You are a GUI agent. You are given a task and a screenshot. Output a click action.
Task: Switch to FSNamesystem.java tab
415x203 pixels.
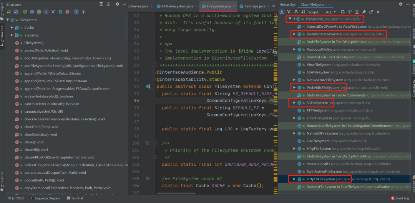(178, 6)
